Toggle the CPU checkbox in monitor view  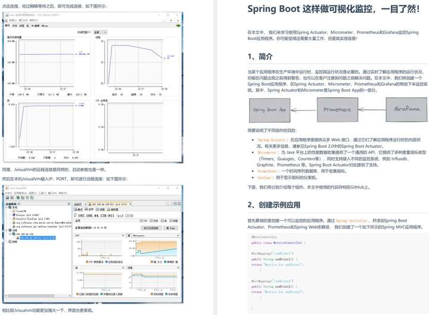141,221
